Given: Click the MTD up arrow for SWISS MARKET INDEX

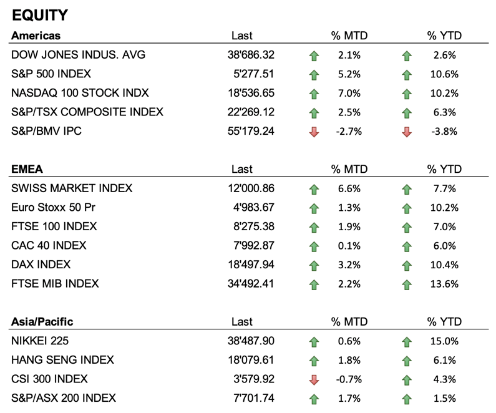Looking at the screenshot, I should pos(314,190).
